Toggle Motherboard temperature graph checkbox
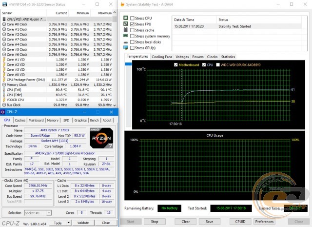 click(x=175, y=65)
